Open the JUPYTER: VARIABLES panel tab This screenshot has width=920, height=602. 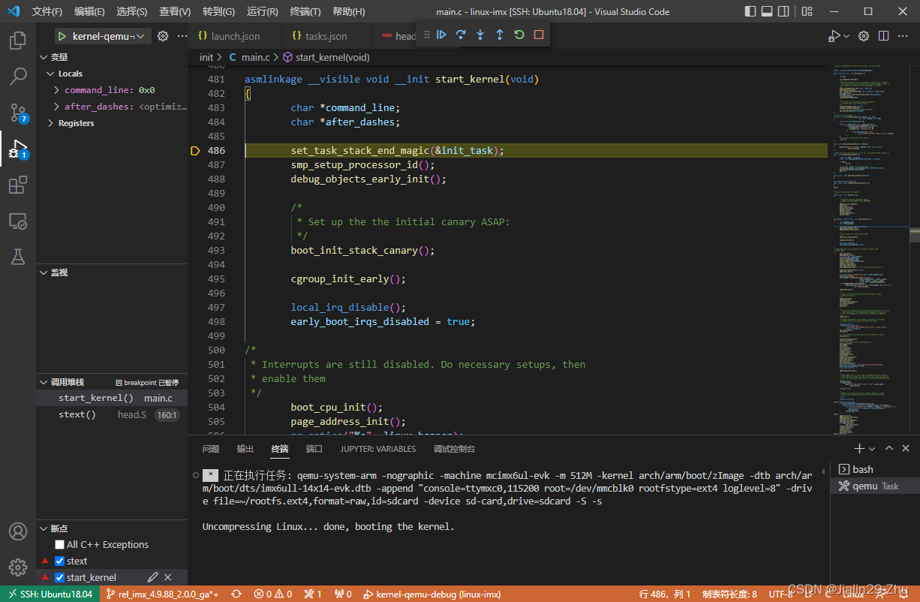(x=377, y=449)
